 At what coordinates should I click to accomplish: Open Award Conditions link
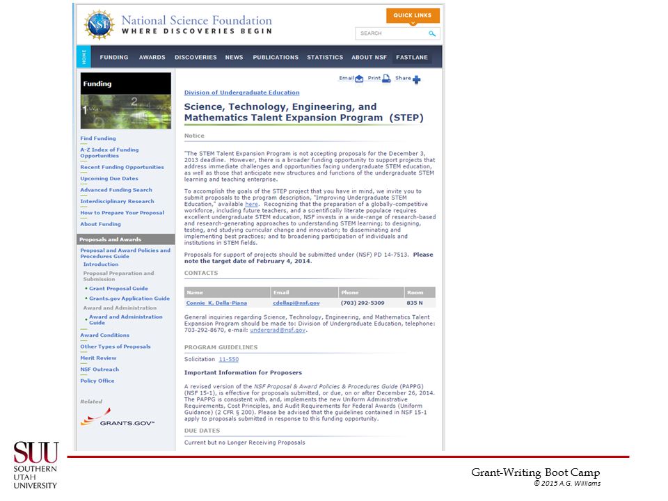tap(105, 335)
